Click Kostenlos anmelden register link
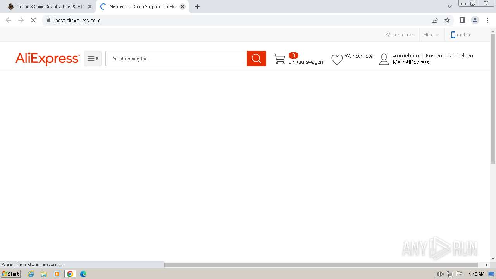Image resolution: width=496 pixels, height=279 pixels. point(449,55)
